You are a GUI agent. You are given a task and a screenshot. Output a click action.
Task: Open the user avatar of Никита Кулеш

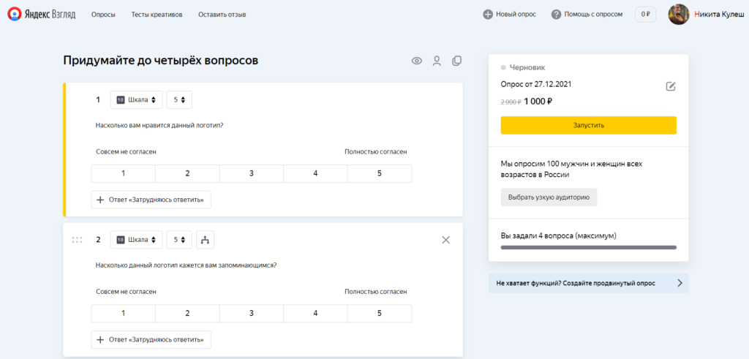tap(679, 14)
